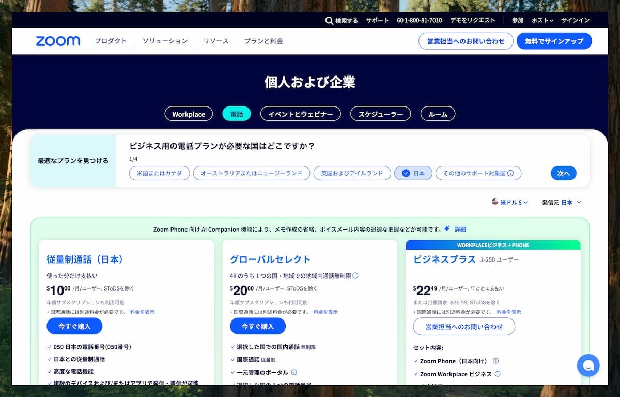Click info icon beside Zoom Workplace ビジネス
Viewport: 620px width, 397px height.
(x=498, y=374)
